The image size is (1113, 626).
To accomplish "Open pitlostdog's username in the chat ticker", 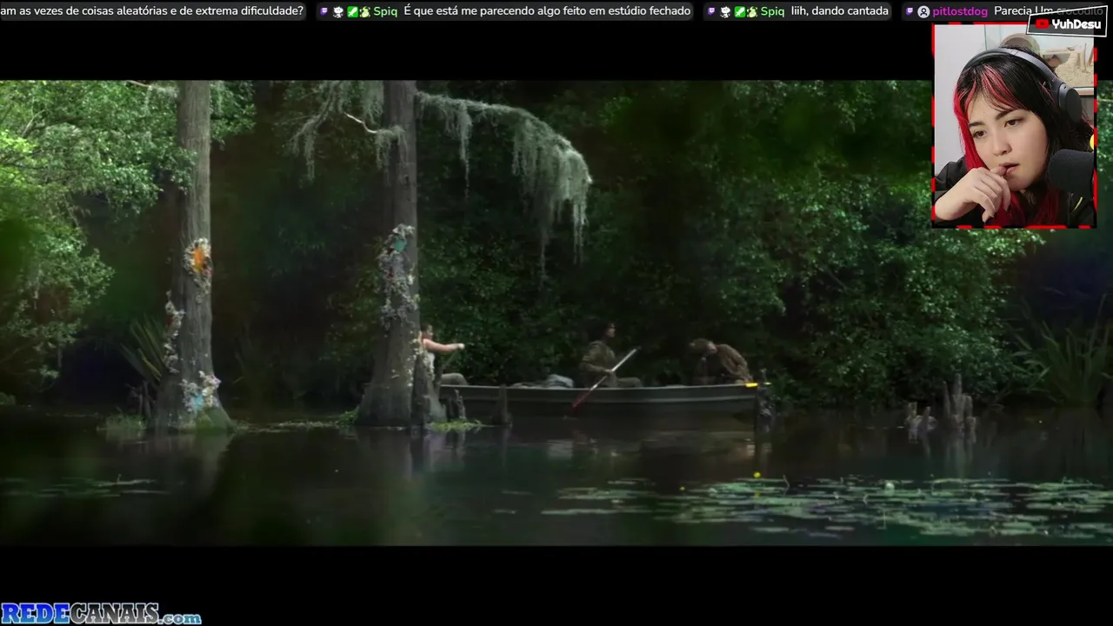I will [x=960, y=11].
